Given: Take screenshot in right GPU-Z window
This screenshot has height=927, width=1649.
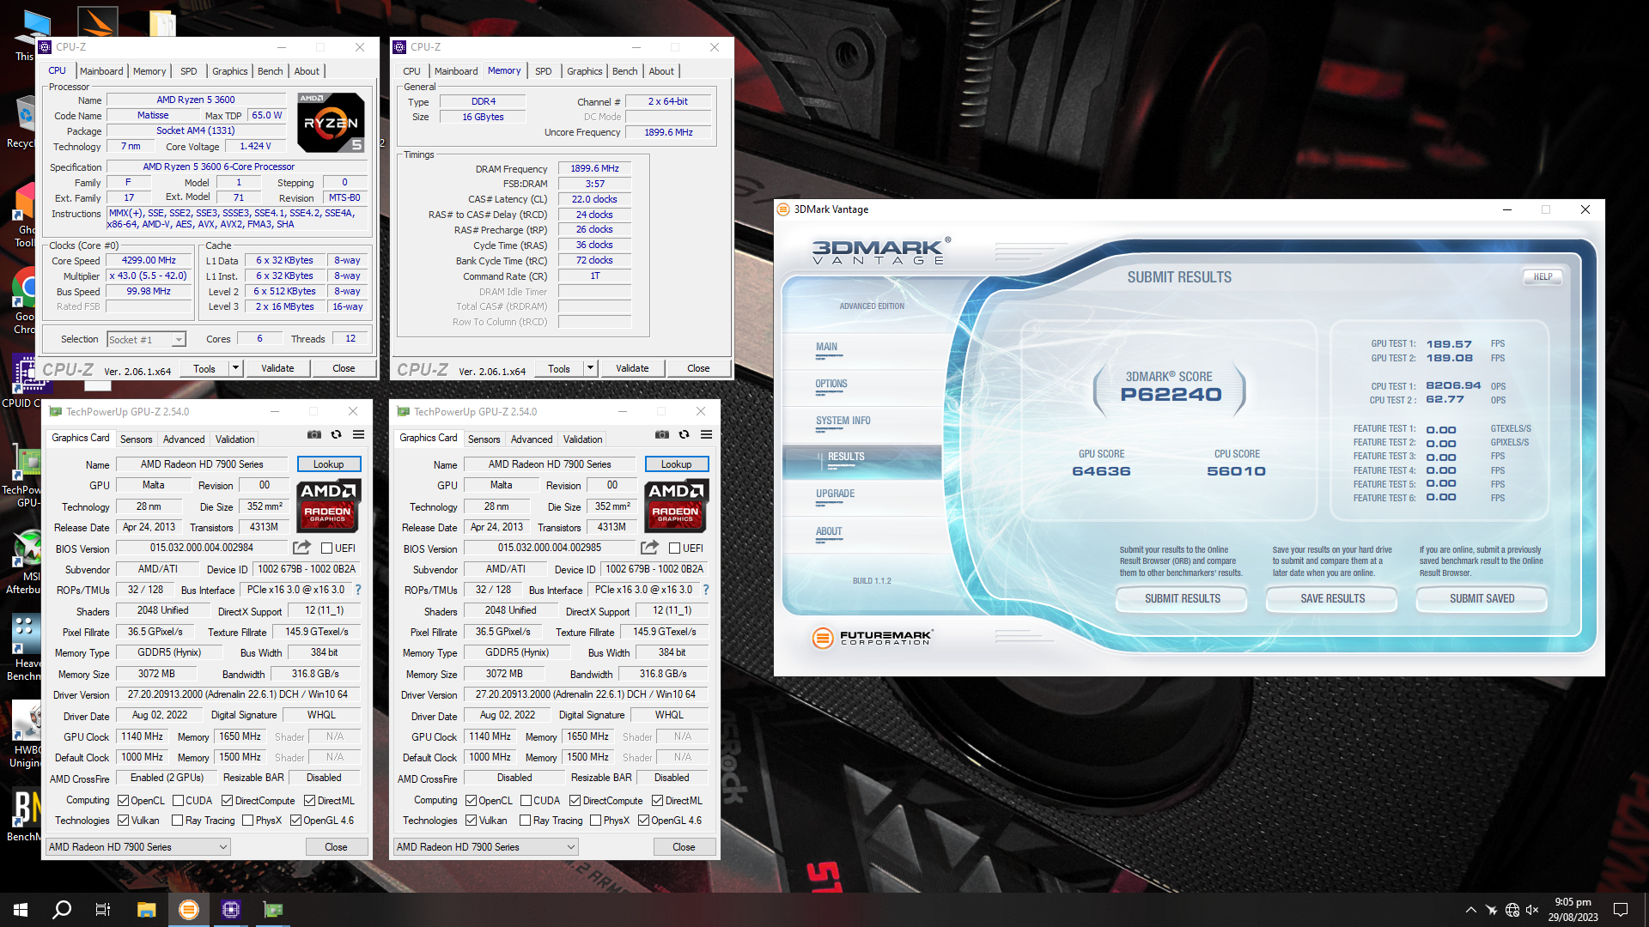Looking at the screenshot, I should [662, 435].
